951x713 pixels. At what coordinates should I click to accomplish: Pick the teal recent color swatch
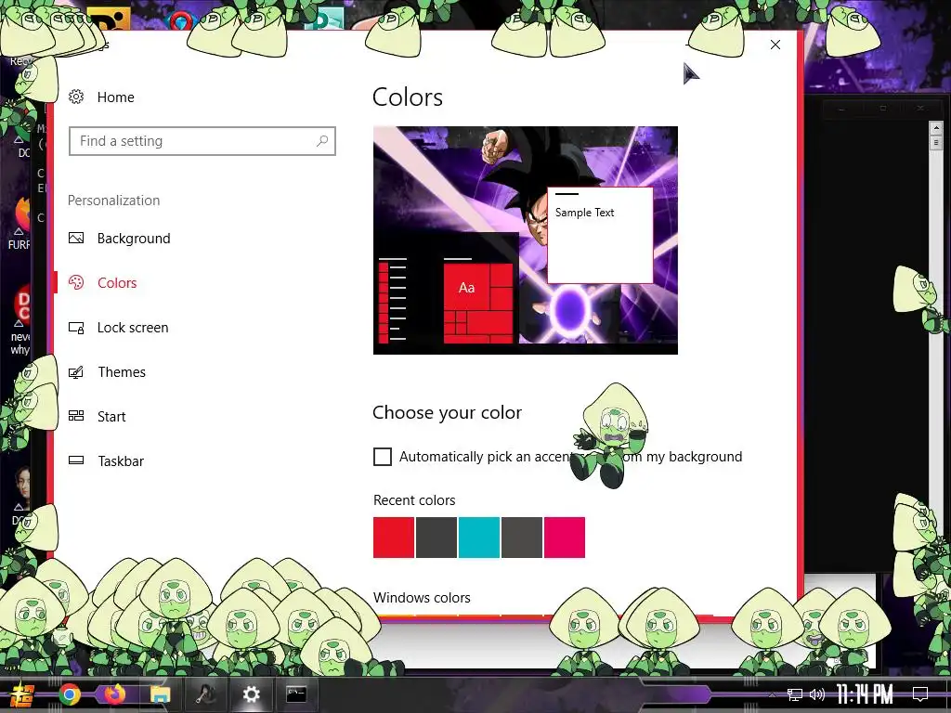coord(479,538)
